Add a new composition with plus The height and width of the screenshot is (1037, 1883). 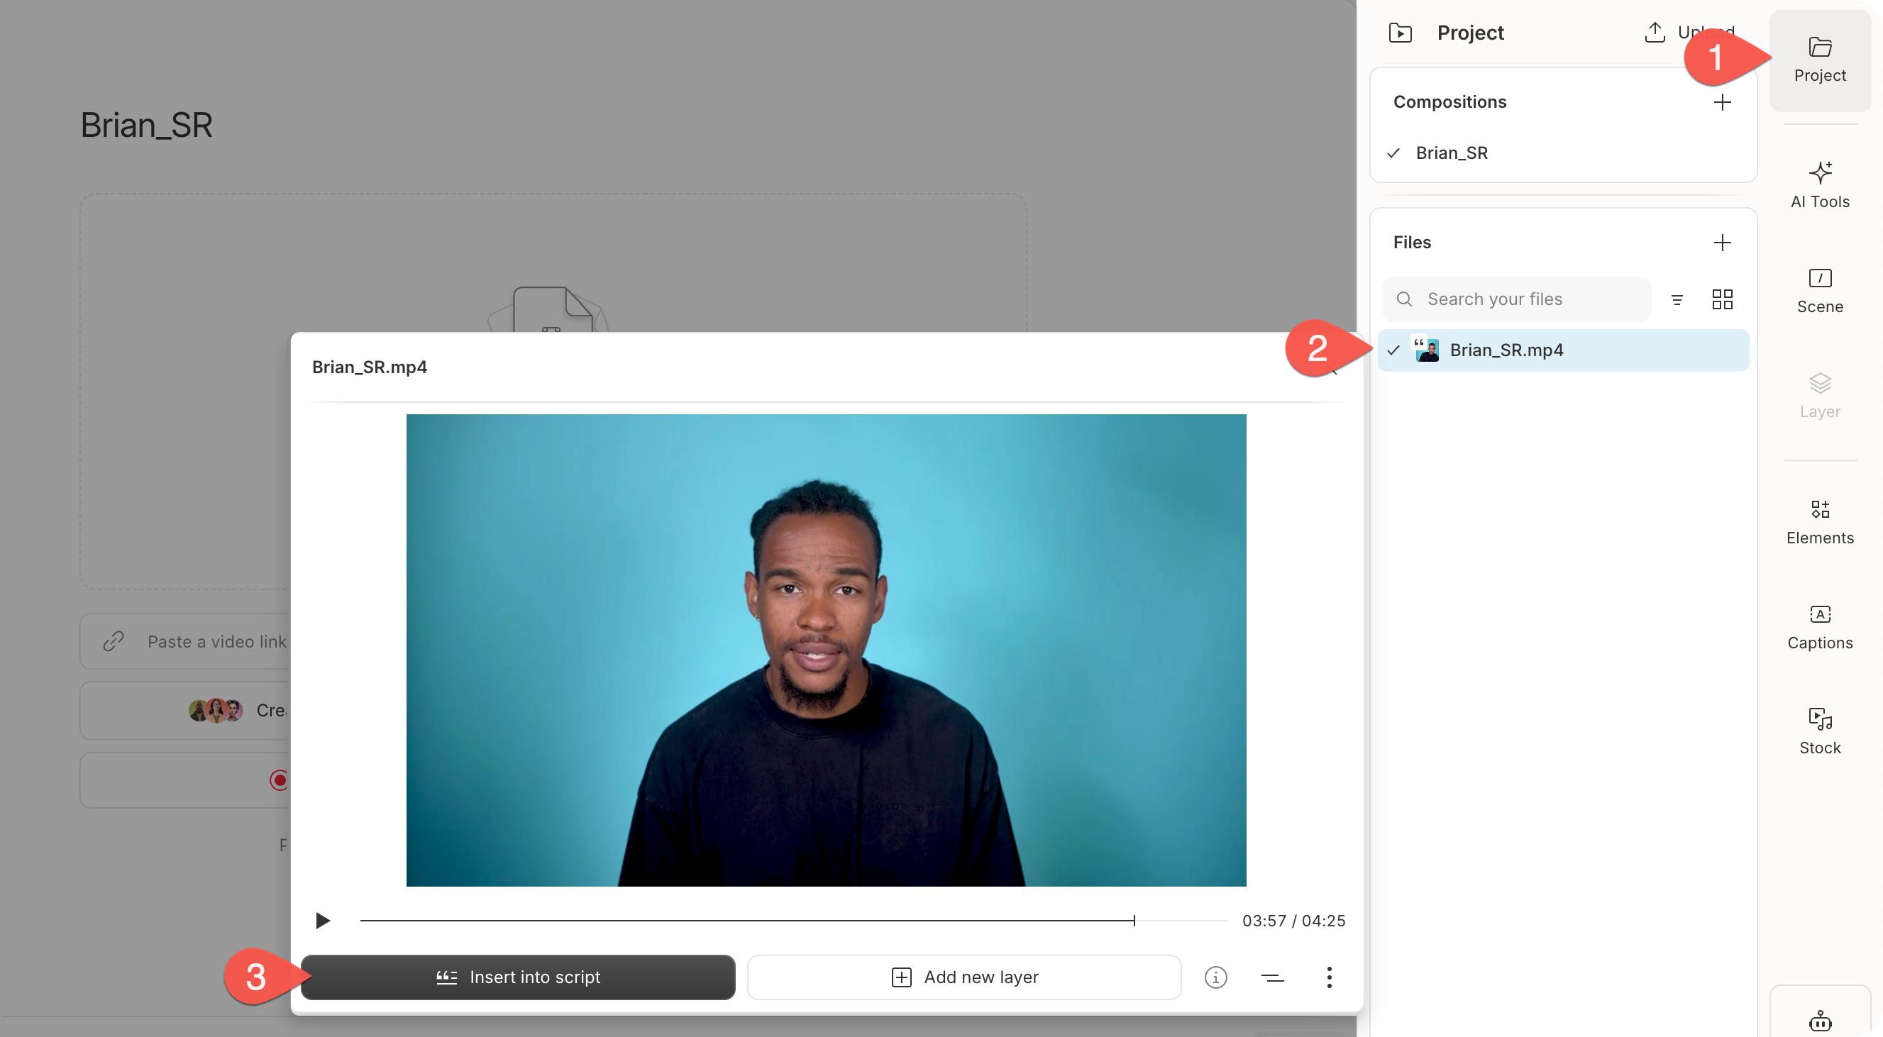pos(1722,102)
